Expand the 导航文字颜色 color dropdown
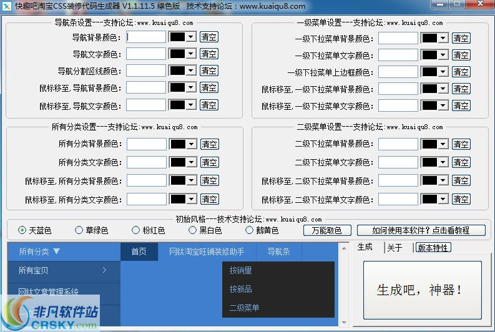 [x=190, y=54]
